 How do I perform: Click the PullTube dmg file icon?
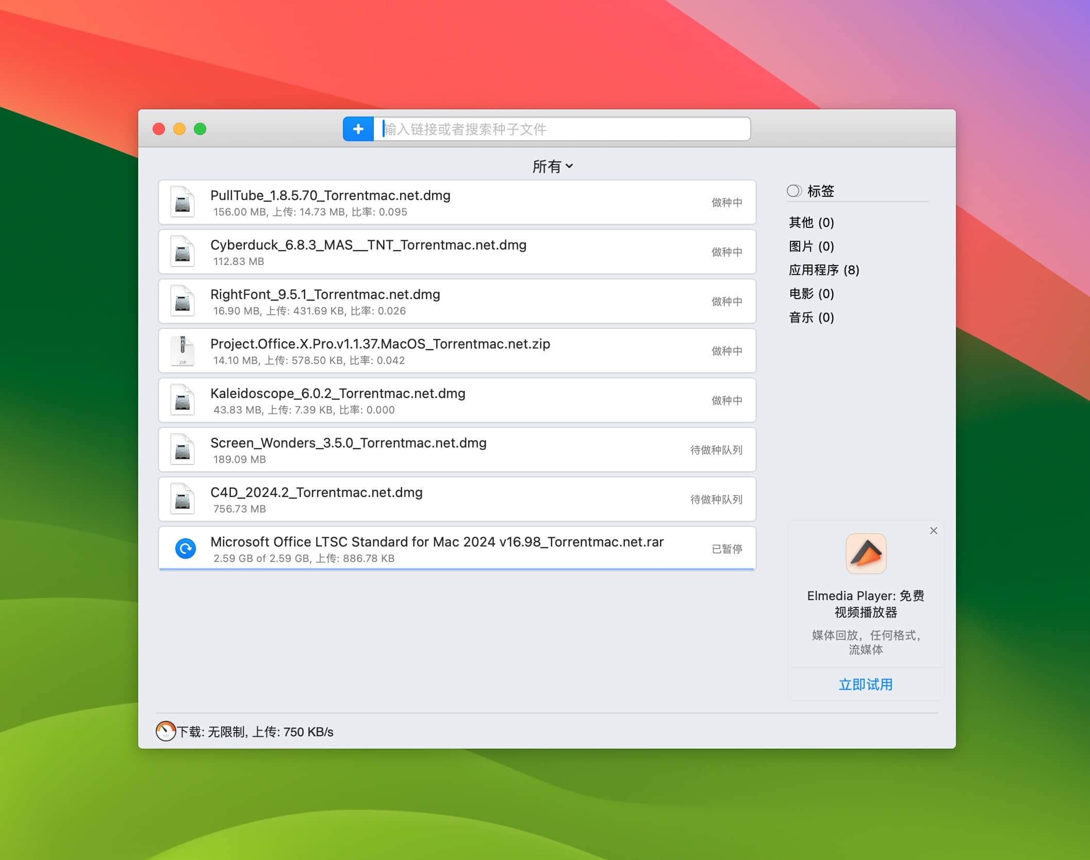(183, 202)
